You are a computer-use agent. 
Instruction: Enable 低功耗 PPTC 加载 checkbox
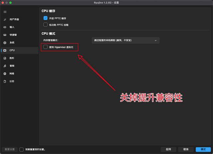(x=46, y=25)
